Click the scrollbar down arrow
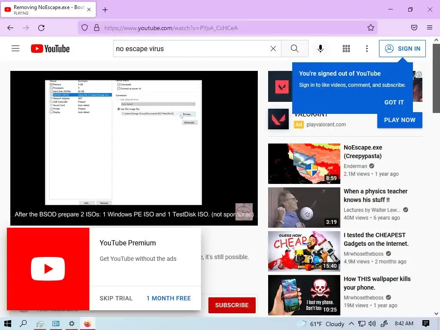This screenshot has height=330, width=440. (x=437, y=314)
